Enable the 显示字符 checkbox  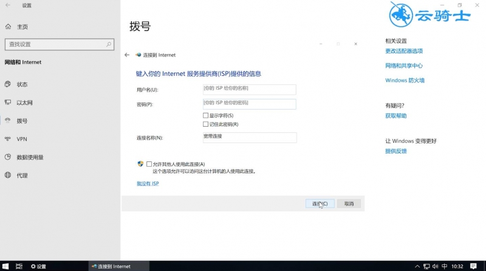[x=205, y=115]
